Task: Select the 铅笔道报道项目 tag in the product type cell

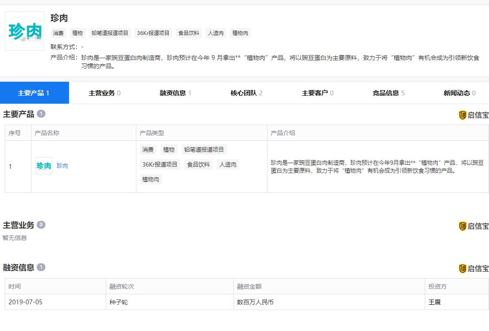Action: (x=204, y=150)
